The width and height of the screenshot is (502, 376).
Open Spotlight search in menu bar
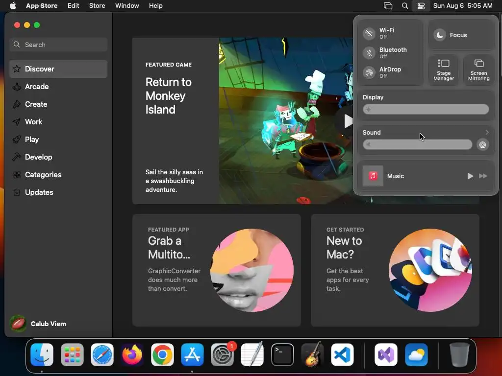coord(404,5)
